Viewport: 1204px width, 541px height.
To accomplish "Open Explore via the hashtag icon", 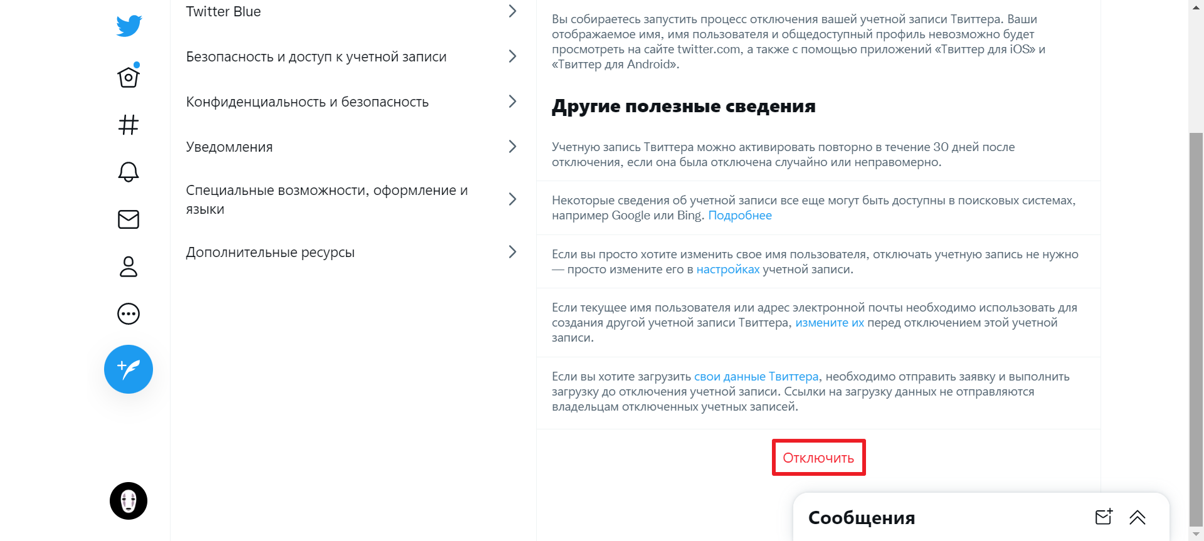I will pyautogui.click(x=128, y=124).
